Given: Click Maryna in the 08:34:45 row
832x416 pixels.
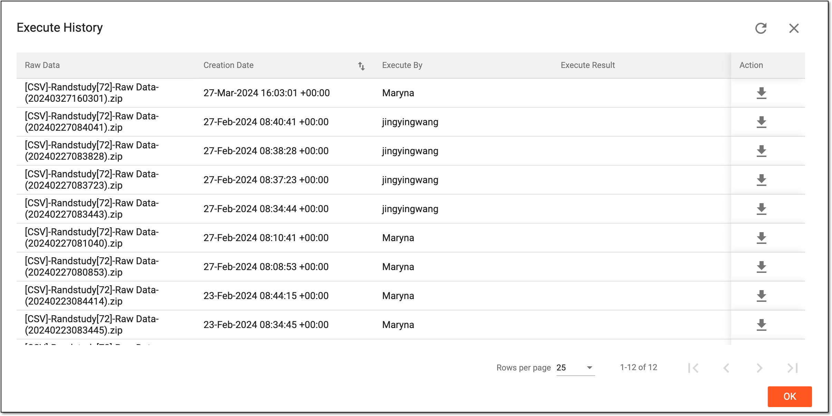Looking at the screenshot, I should click(398, 325).
